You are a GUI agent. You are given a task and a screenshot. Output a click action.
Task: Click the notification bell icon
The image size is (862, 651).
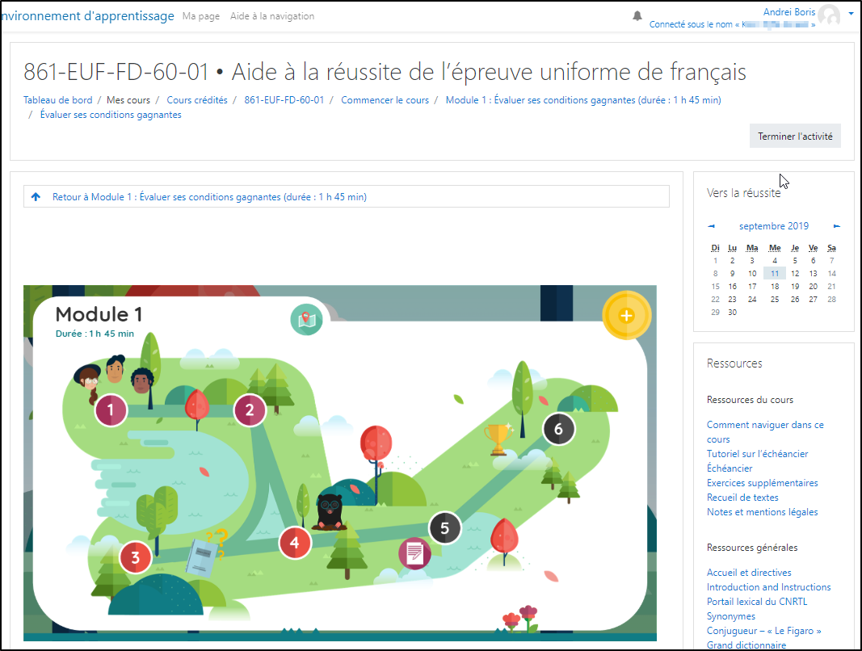click(x=637, y=16)
